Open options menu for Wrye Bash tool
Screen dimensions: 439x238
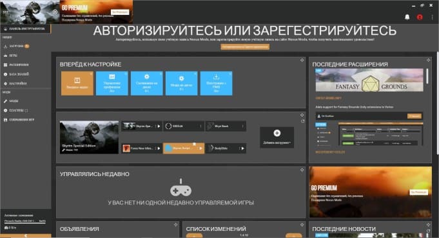(242, 126)
